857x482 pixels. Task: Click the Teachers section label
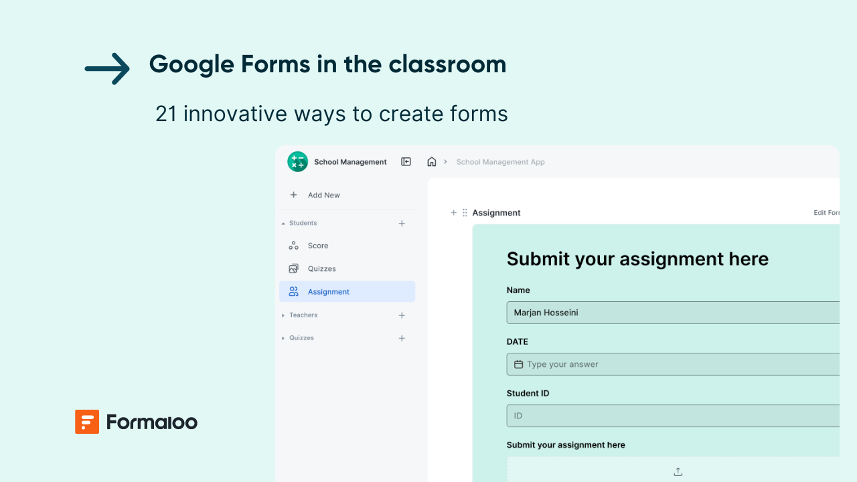[x=303, y=315]
